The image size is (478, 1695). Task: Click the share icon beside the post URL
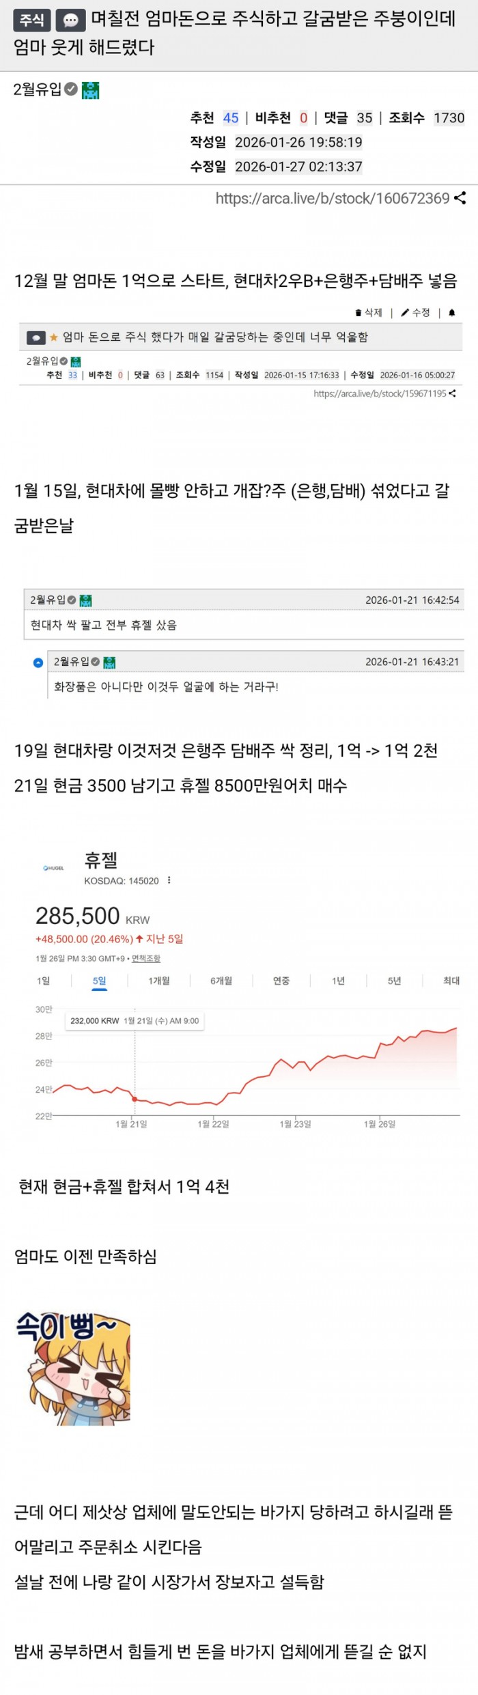(x=460, y=199)
